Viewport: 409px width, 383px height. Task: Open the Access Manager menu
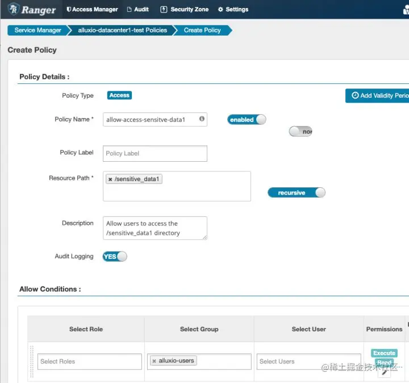pos(92,10)
